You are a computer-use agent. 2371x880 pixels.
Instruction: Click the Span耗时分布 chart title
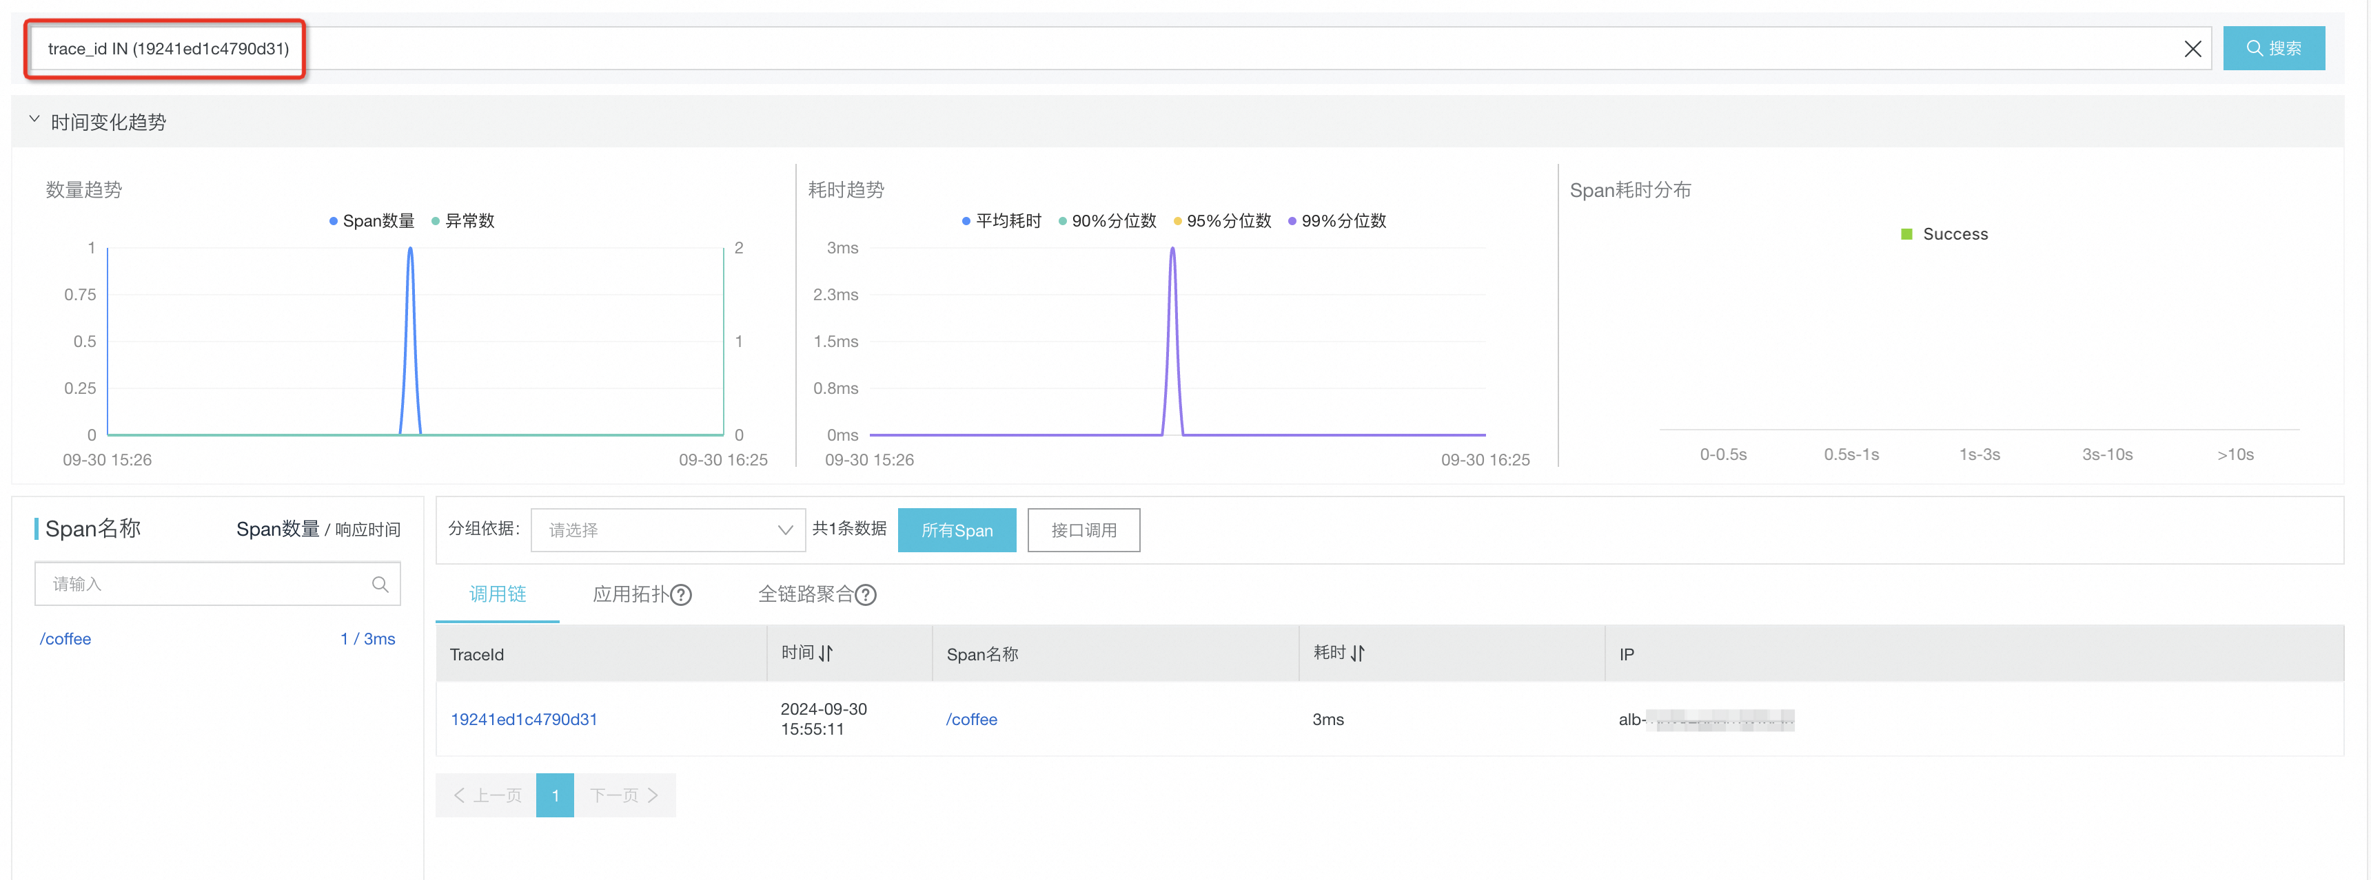(1630, 189)
